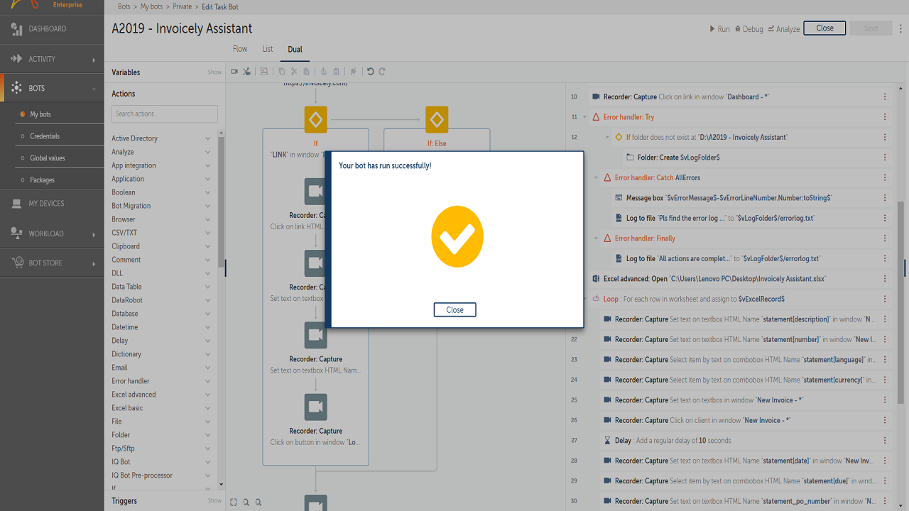Click the Close button in top toolbar
The image size is (909, 511).
pyautogui.click(x=824, y=28)
